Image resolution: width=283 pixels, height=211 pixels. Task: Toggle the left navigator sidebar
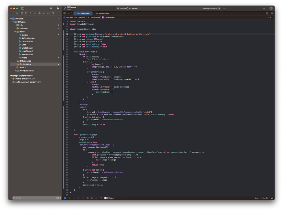23,8
